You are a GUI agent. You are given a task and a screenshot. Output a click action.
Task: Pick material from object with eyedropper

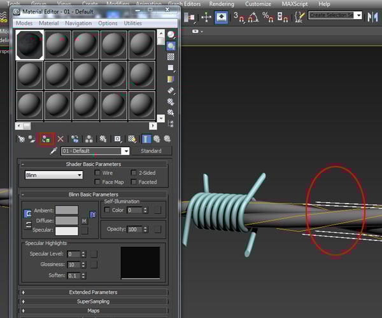[53, 151]
